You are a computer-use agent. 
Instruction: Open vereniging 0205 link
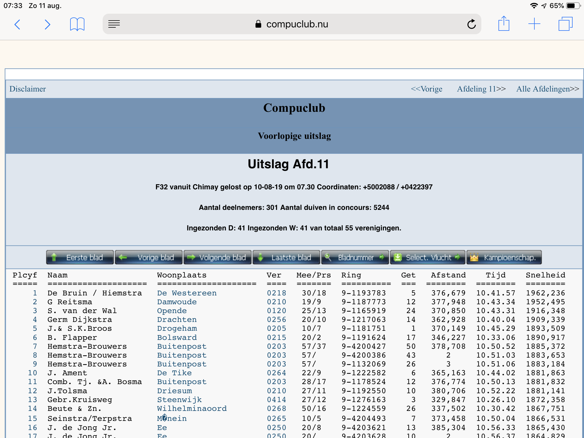(x=277, y=328)
